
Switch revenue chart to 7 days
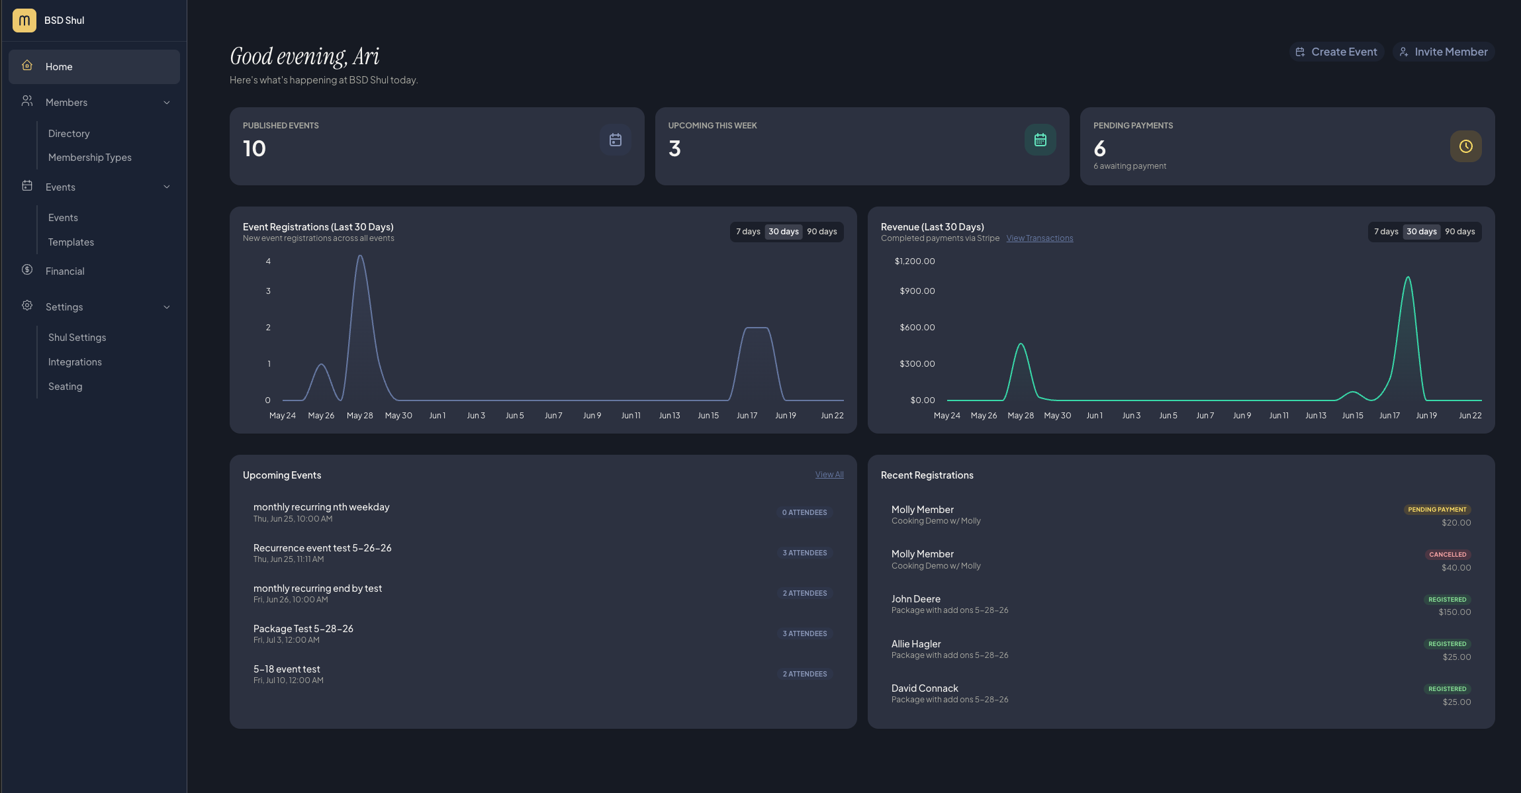[x=1386, y=232]
